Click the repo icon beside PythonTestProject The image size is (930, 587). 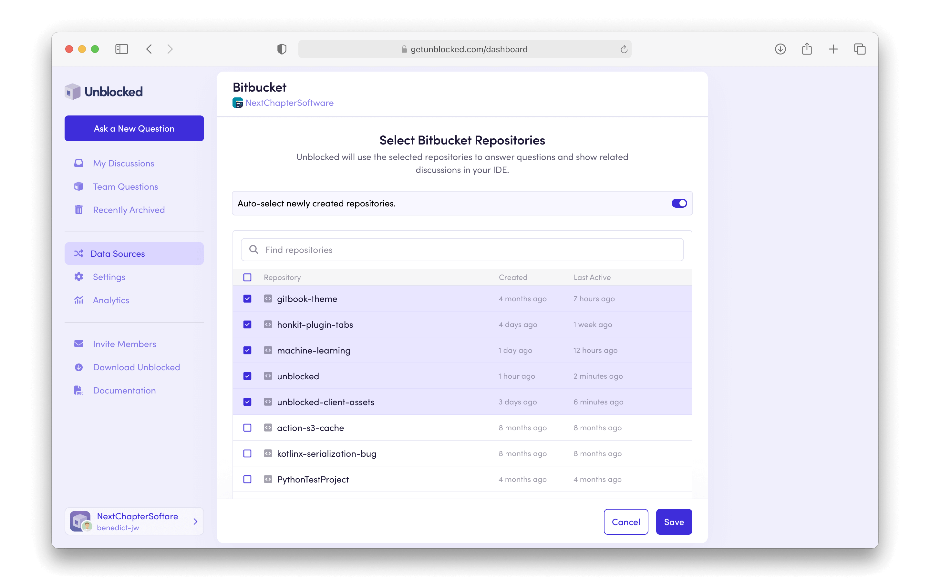(268, 479)
